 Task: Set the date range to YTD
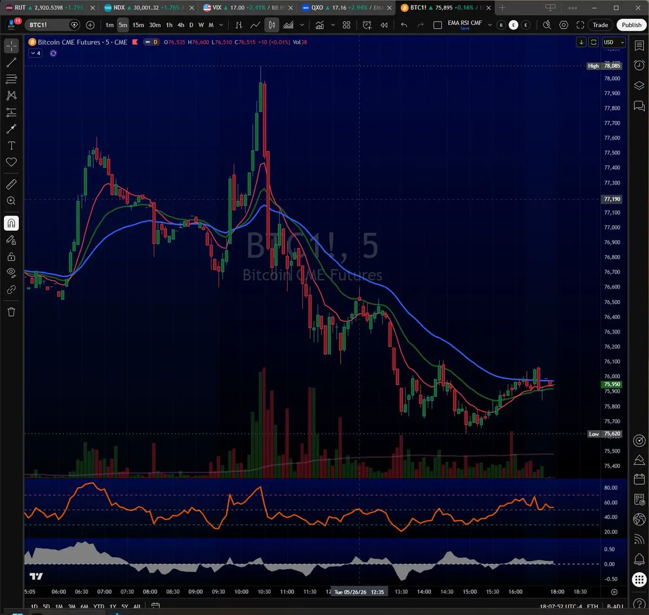(99, 607)
